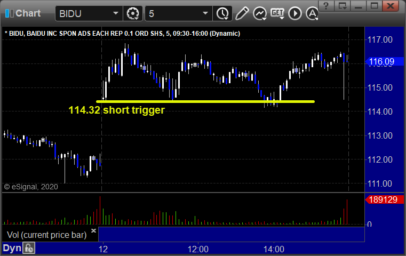
Task: Click the 'Vol (current price bar)' label
Action: click(x=46, y=235)
